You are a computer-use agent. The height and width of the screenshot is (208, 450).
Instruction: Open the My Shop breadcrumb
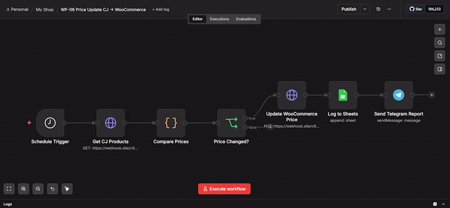[x=45, y=9]
